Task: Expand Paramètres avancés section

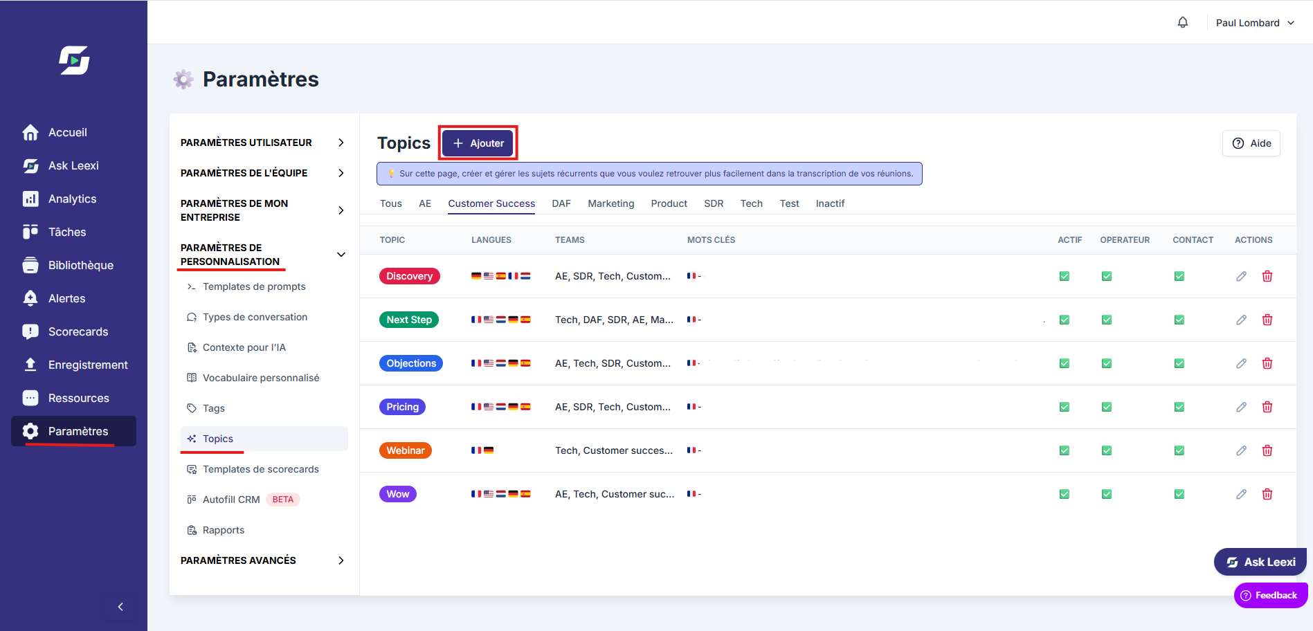Action: click(264, 560)
